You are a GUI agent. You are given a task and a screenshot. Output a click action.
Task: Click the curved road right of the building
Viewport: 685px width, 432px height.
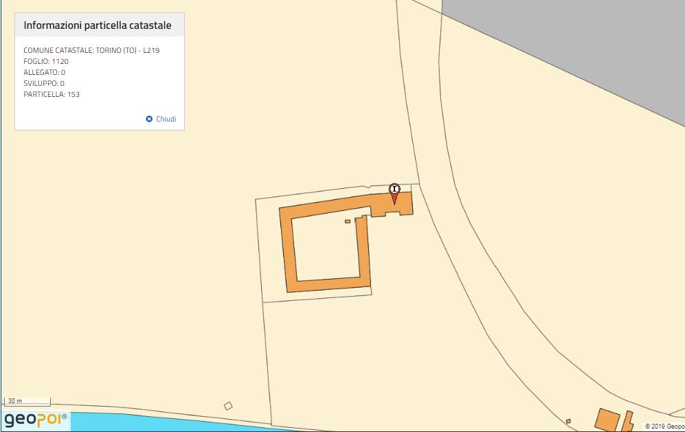(481, 275)
